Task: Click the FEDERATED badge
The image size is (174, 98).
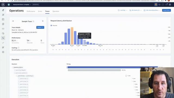Action: [x=36, y=5]
